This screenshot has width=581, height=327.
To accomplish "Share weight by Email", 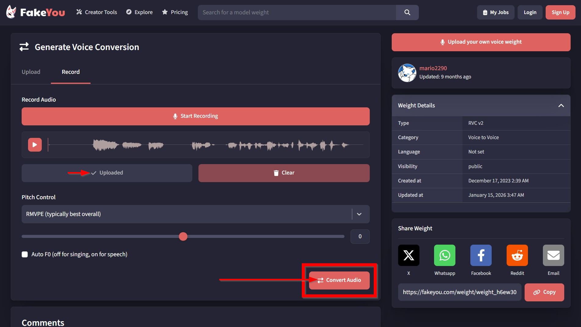I will tap(554, 255).
